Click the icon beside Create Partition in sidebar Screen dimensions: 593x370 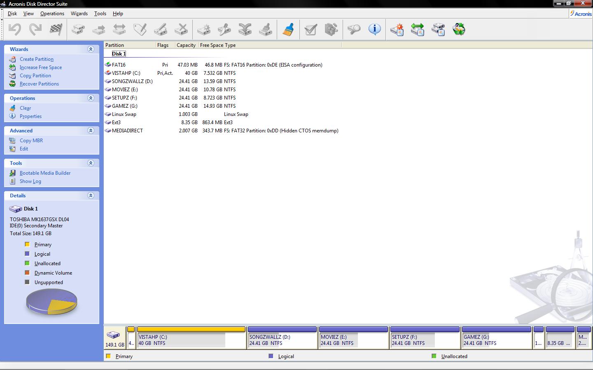[x=13, y=59]
